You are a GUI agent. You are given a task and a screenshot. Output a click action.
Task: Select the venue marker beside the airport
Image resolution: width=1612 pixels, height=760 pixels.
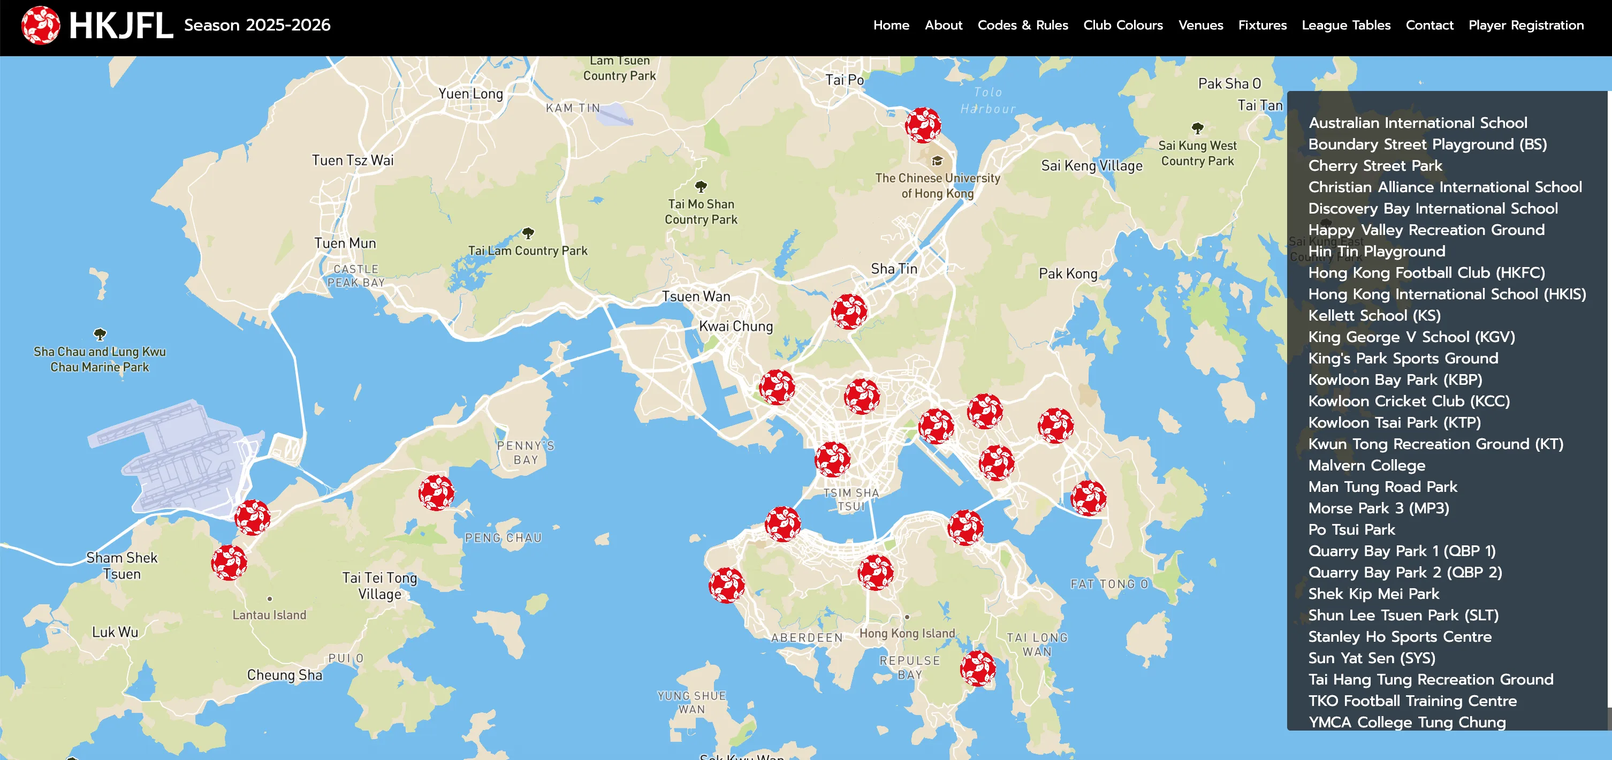pos(252,517)
